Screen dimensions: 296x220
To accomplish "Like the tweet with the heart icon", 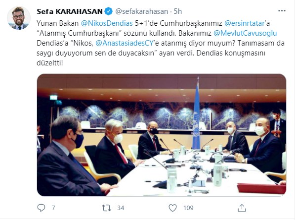I will pos(172,208).
